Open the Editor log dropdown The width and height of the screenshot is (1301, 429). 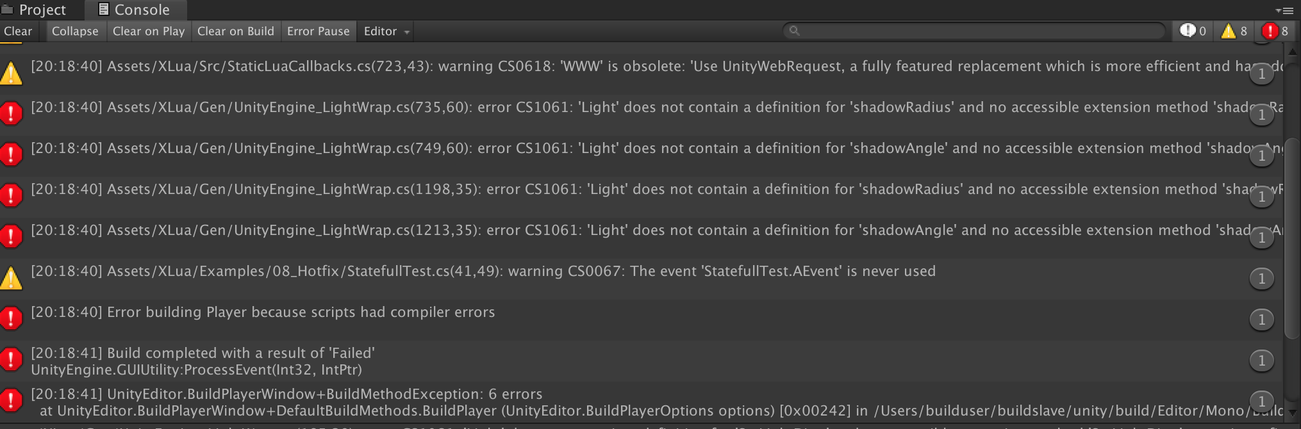click(x=385, y=31)
